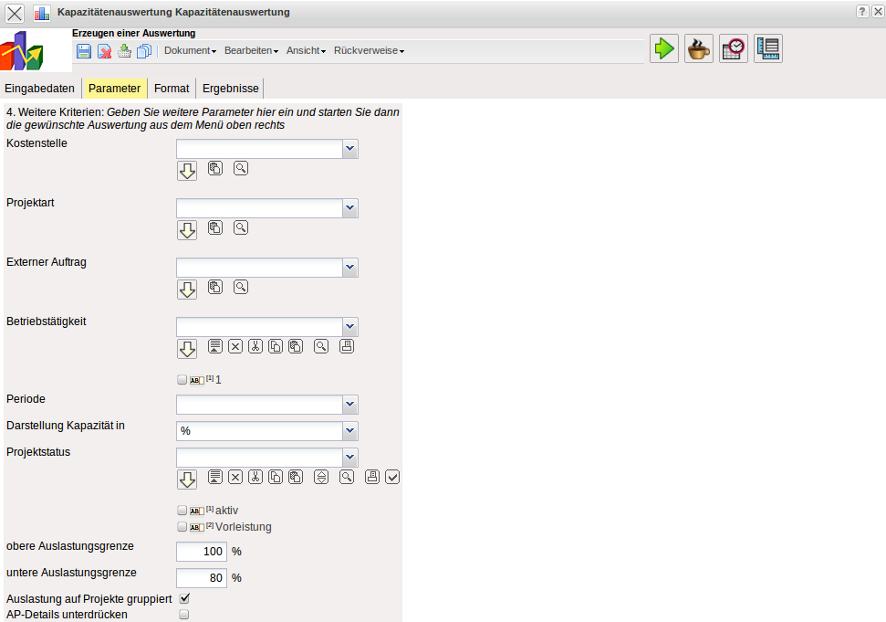Click the question mark help button

pos(861,11)
